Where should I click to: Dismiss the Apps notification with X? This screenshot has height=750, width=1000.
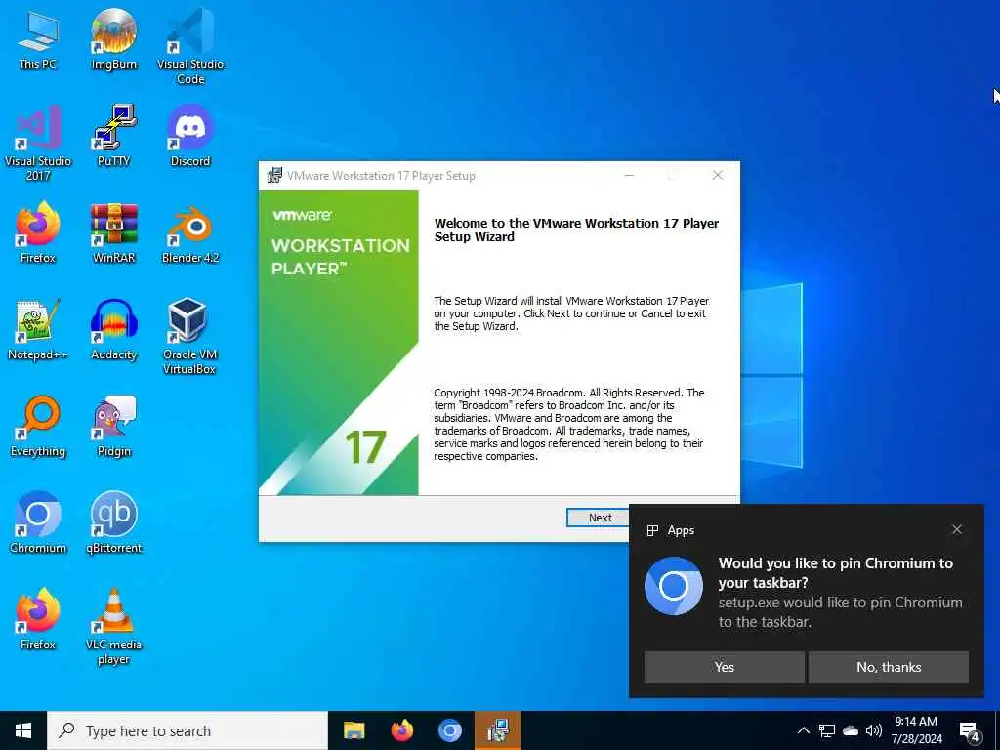pos(957,529)
